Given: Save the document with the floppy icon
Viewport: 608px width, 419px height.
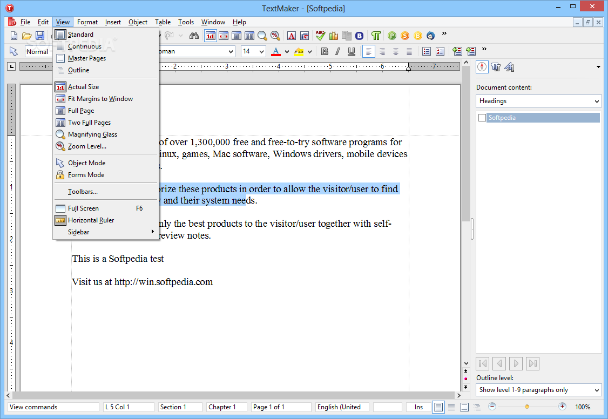Looking at the screenshot, I should click(39, 36).
